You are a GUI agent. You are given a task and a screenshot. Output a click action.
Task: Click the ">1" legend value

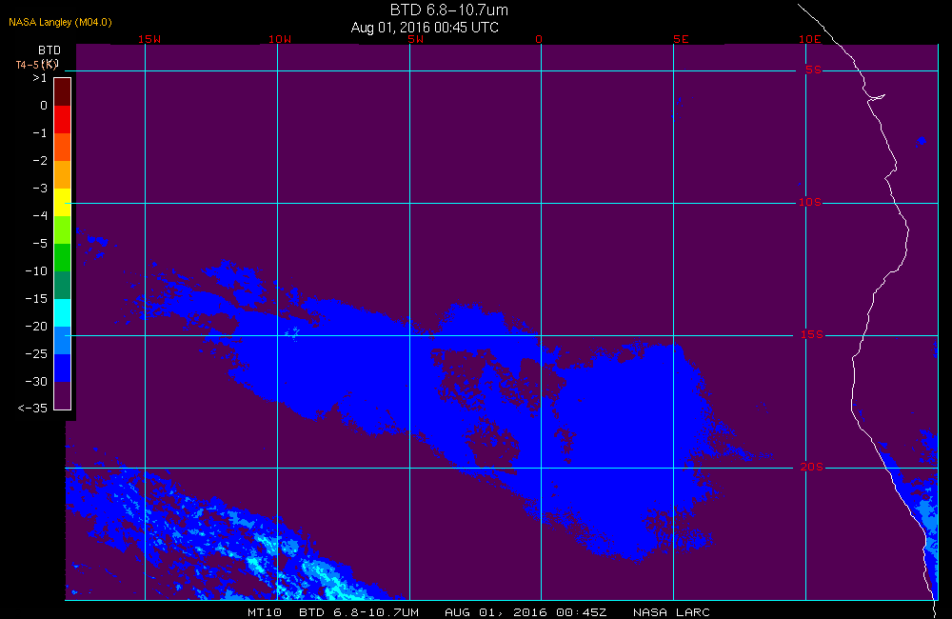coord(39,78)
